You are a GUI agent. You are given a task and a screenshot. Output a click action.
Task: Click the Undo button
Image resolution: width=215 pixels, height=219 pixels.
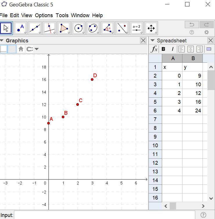coord(192,24)
